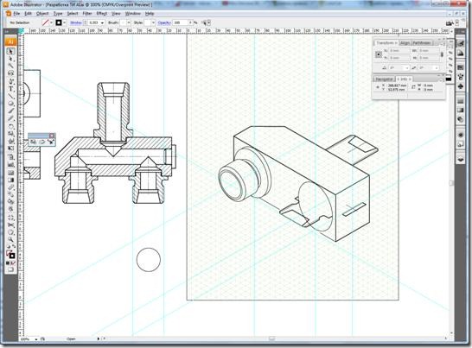
Task: Open the zoom level dropdown in status bar
Action: click(x=36, y=339)
